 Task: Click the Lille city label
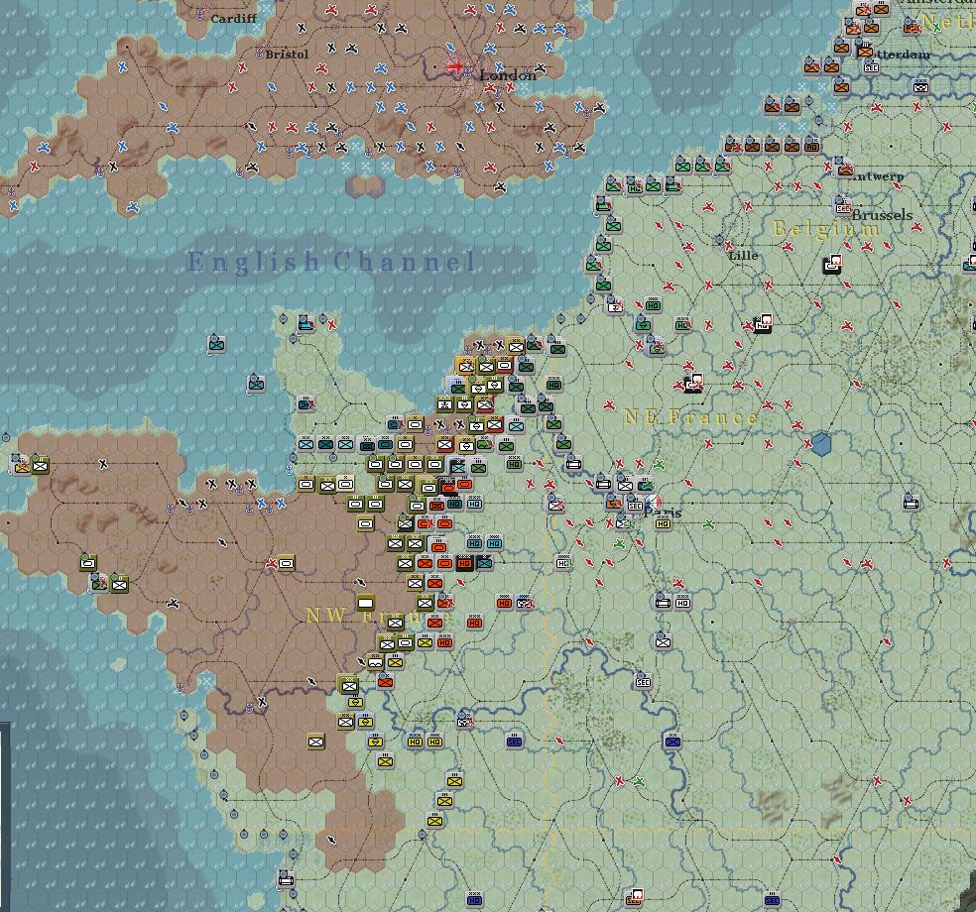coord(743,255)
